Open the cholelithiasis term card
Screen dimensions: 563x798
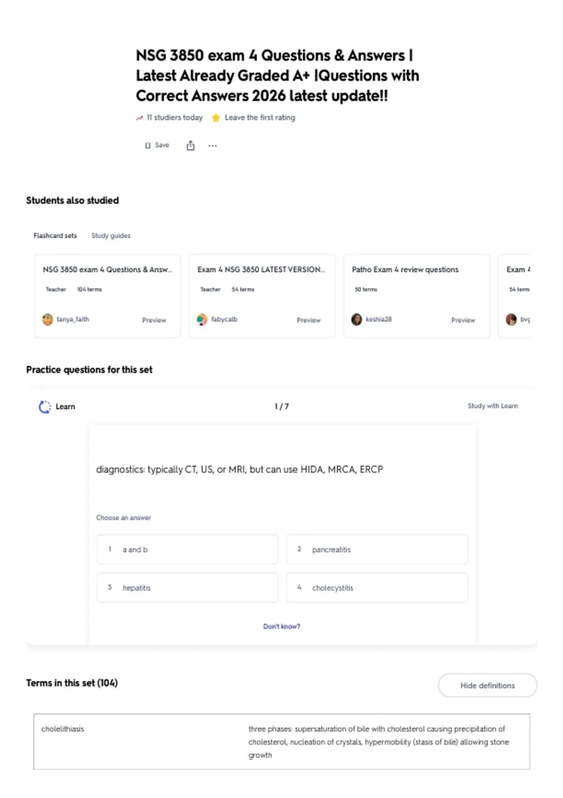[281, 742]
